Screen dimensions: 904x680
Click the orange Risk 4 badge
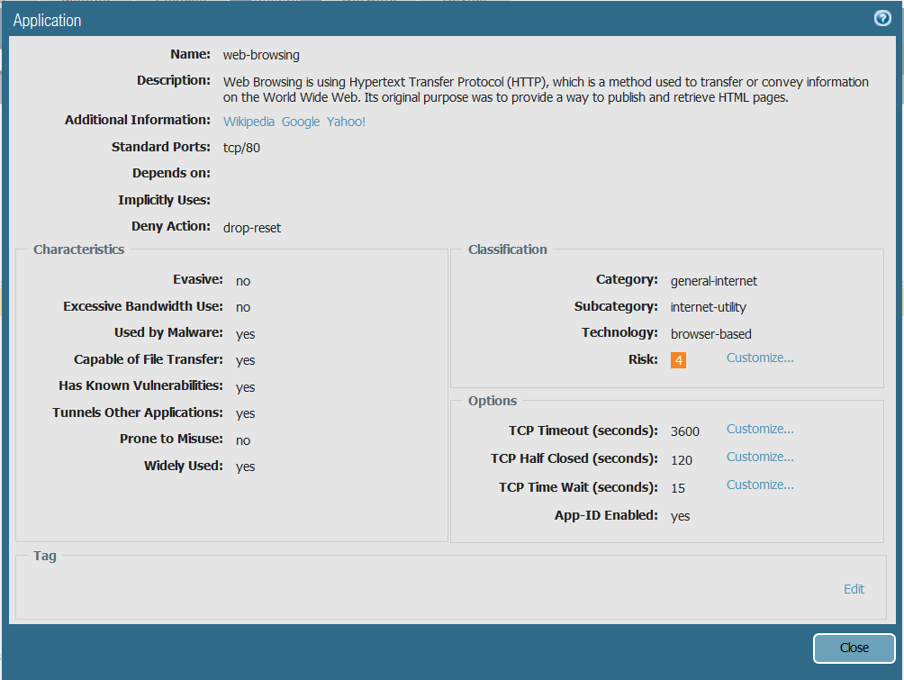pyautogui.click(x=678, y=360)
